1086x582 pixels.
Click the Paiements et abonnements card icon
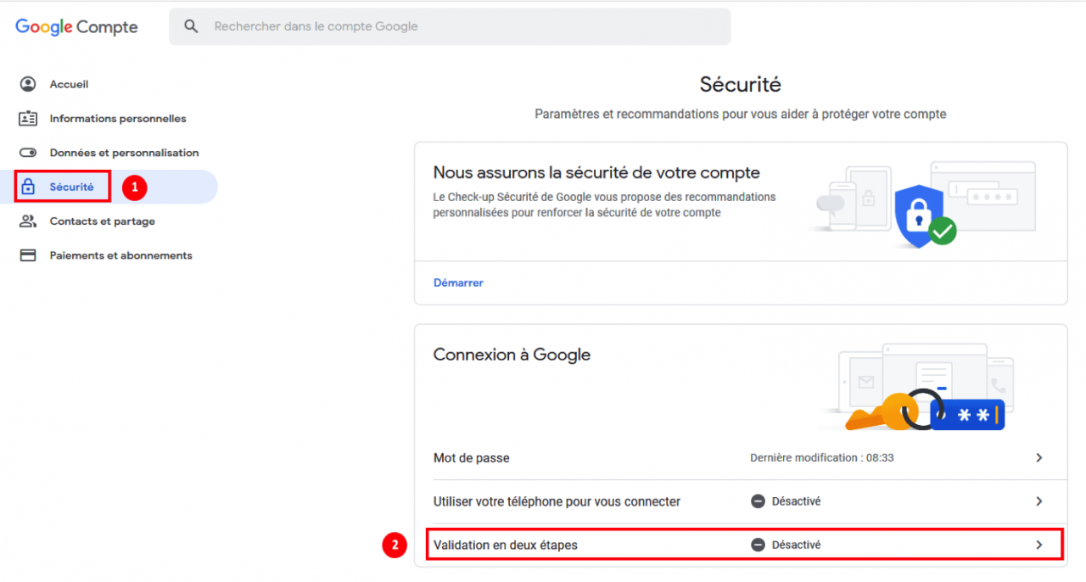[28, 255]
